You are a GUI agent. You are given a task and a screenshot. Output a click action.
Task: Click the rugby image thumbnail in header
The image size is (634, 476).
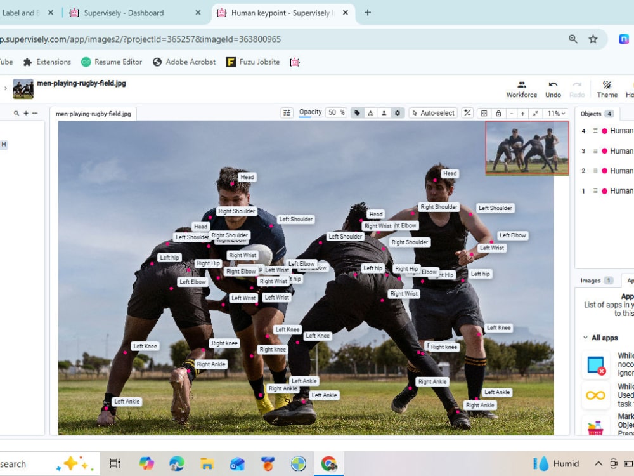pos(23,89)
